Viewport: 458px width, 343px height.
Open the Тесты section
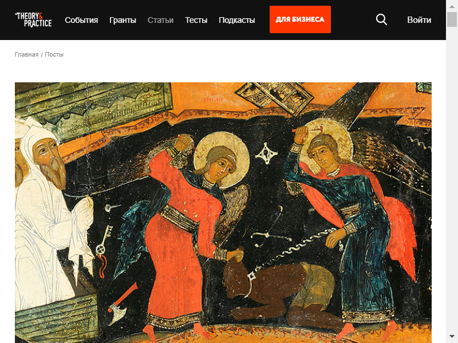pyautogui.click(x=196, y=20)
